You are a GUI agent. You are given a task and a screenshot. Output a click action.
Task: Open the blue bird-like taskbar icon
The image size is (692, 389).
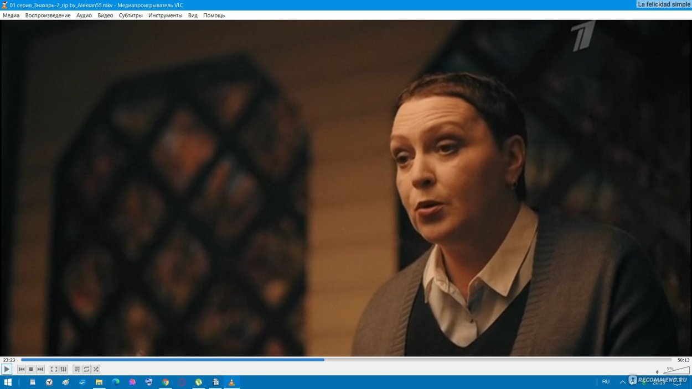point(82,382)
